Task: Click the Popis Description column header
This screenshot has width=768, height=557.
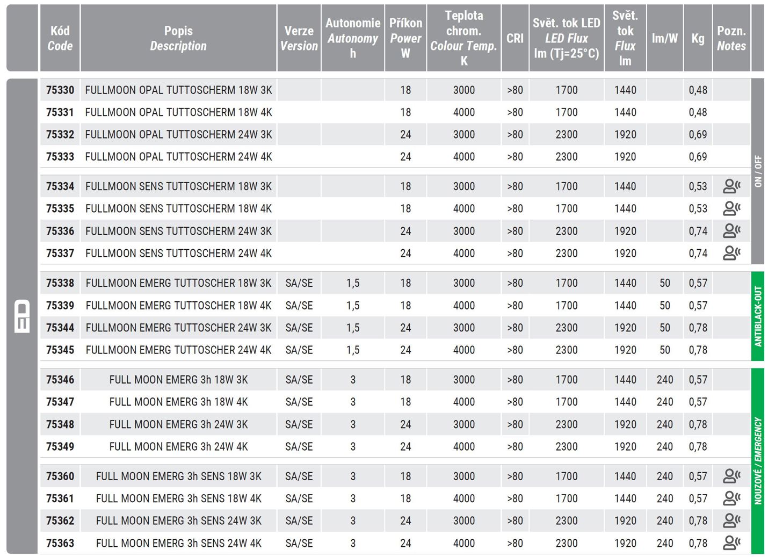Action: coord(178,38)
